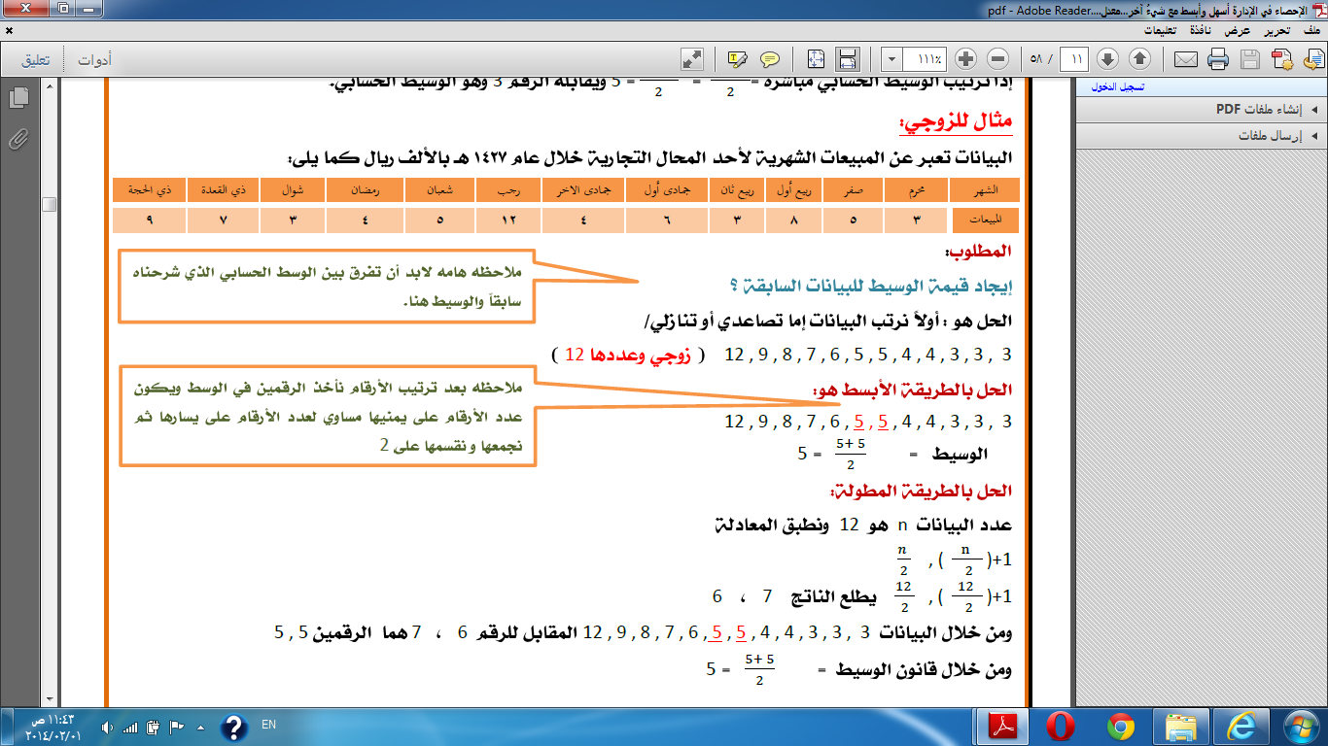The height and width of the screenshot is (746, 1328).
Task: Click the scrollbar up arrow at left
Action: [x=49, y=86]
